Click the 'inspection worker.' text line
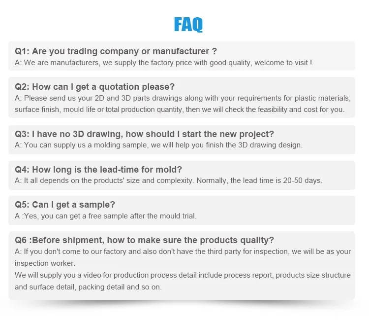 pyautogui.click(x=44, y=263)
